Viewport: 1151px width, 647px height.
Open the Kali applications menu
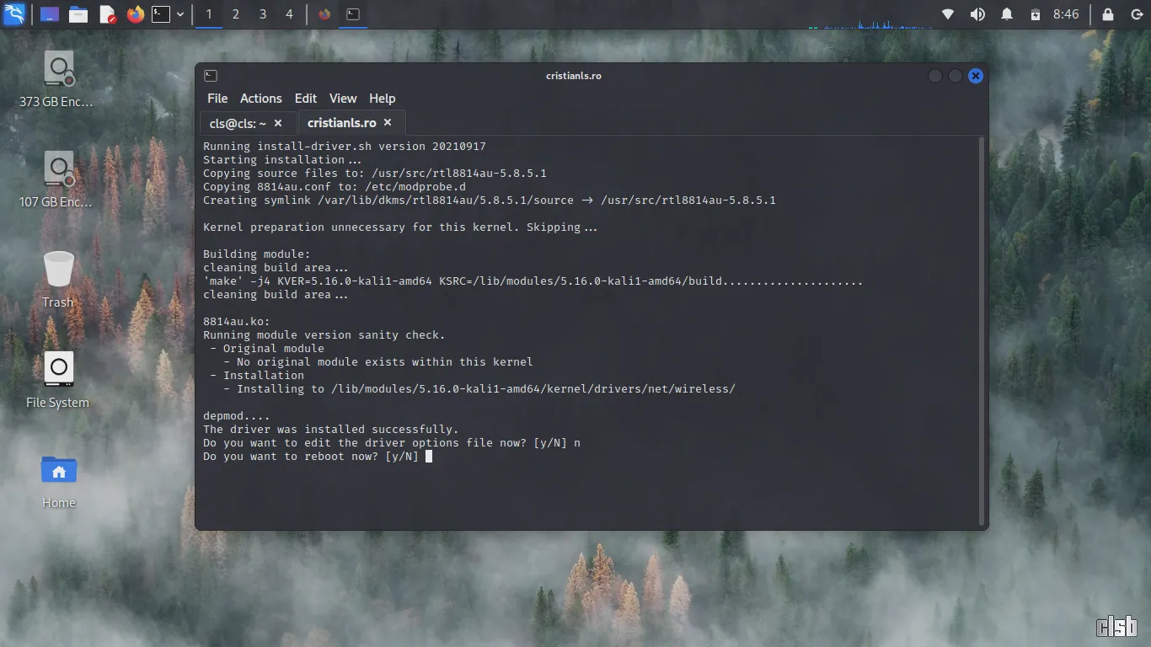pos(13,14)
